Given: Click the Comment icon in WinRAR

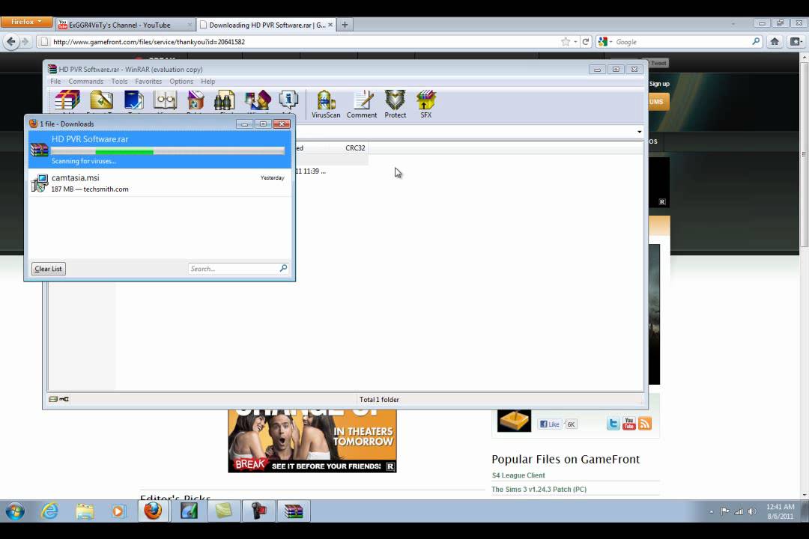Looking at the screenshot, I should pos(362,104).
